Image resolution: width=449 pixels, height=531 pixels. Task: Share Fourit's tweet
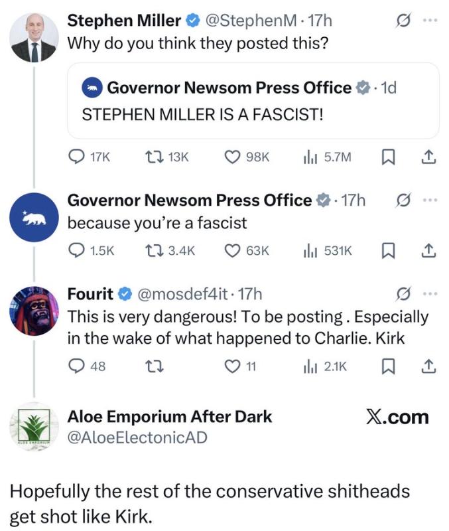(428, 366)
